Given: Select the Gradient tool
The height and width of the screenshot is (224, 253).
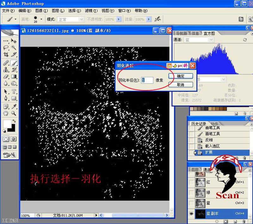Looking at the screenshot, I should coord(14,76).
